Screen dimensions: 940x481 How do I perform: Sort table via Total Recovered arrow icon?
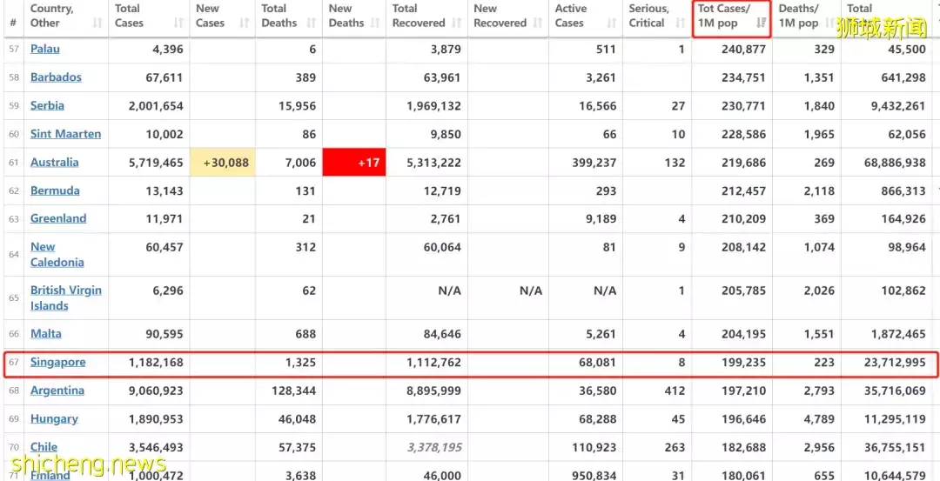point(457,23)
